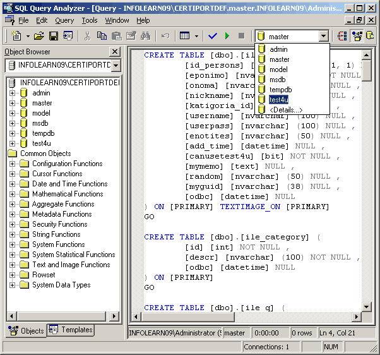Click the Object Browser horizontal scroll left arrow
Screen dimensions: 380x355
click(11, 316)
